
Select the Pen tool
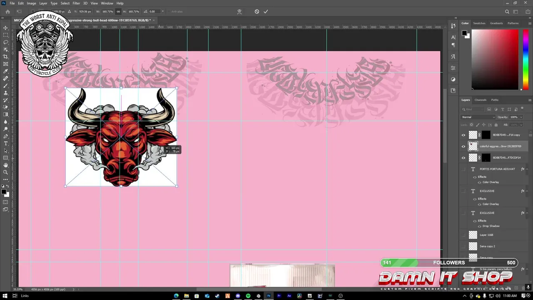pos(5,136)
